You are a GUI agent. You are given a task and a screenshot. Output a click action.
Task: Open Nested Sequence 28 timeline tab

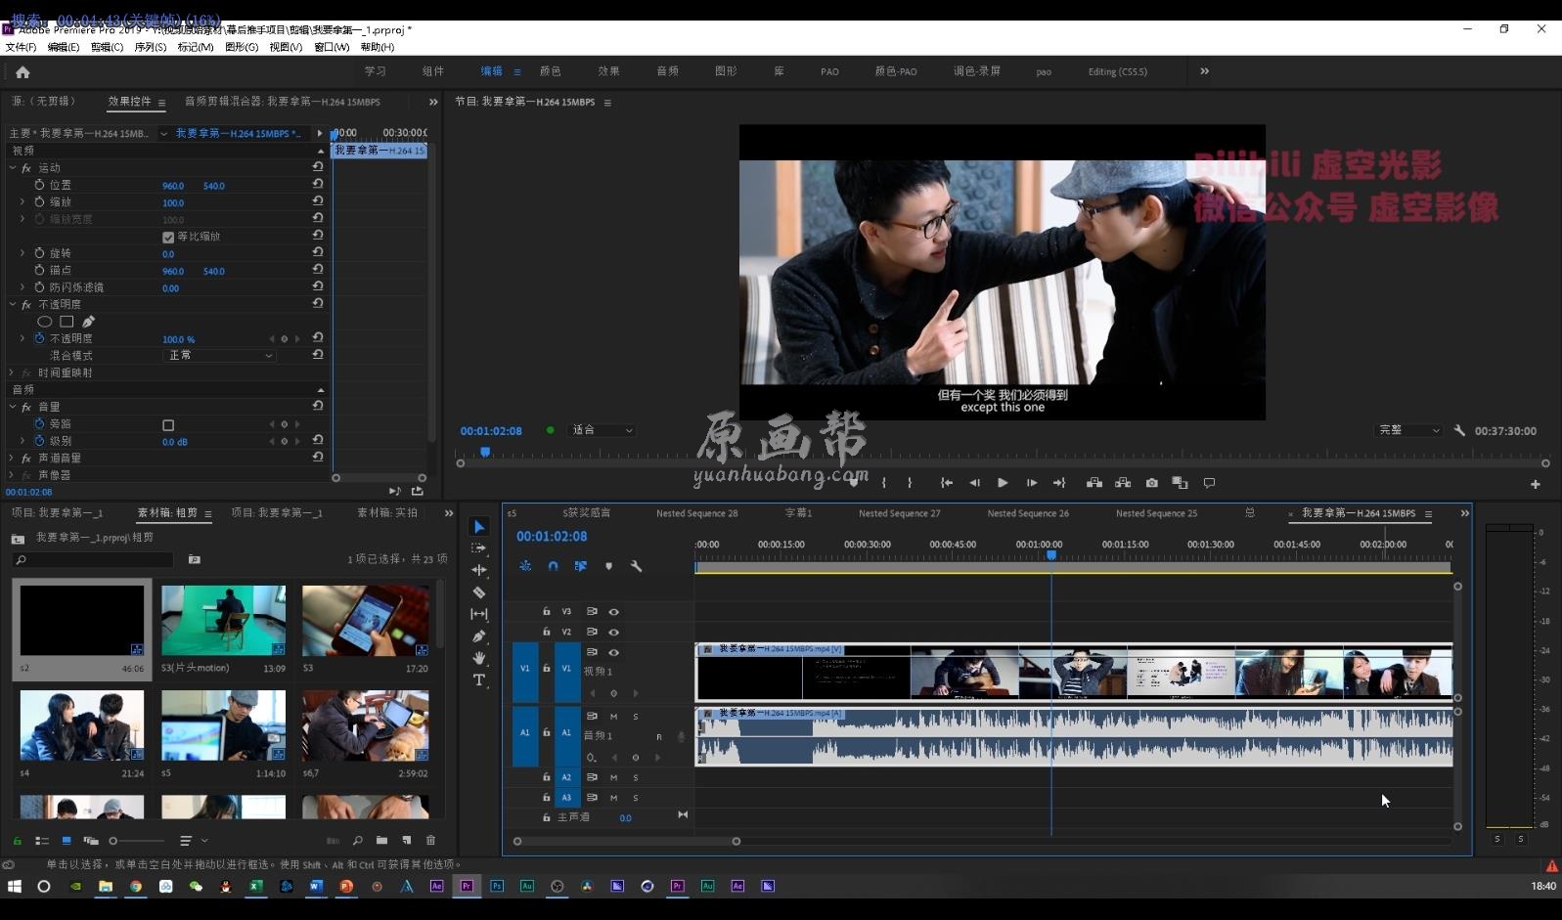point(696,513)
